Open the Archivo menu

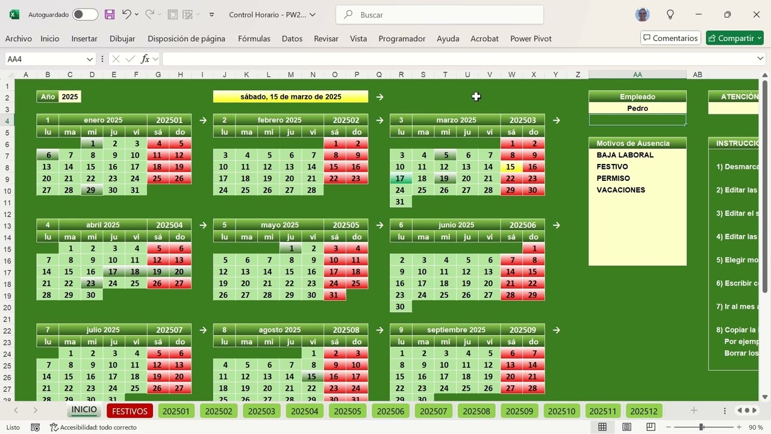click(x=19, y=38)
